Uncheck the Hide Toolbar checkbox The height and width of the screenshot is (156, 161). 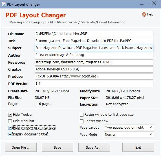click(10, 115)
